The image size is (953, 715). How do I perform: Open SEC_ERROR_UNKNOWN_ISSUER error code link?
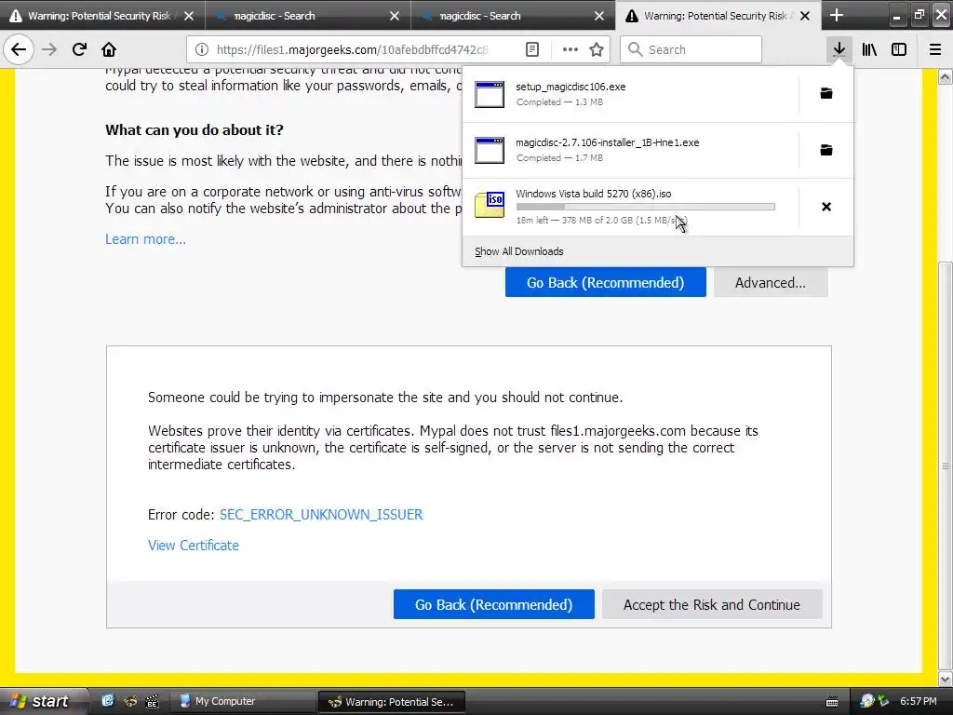pos(321,514)
